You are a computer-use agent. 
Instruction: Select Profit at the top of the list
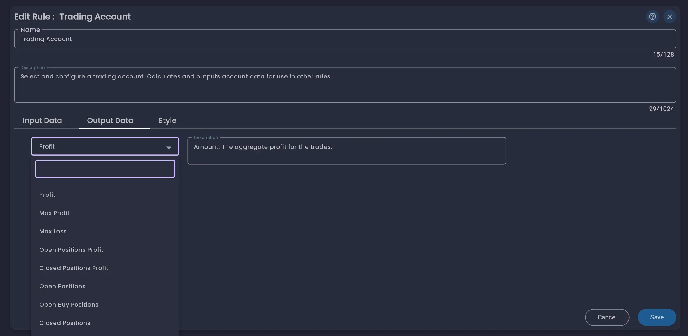(x=47, y=194)
